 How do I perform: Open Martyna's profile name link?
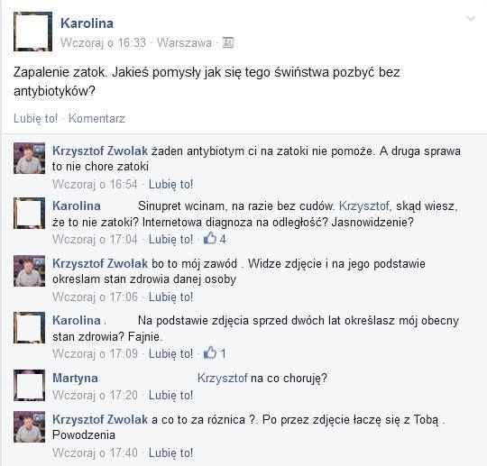coord(75,379)
